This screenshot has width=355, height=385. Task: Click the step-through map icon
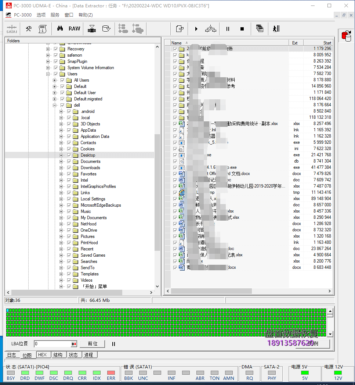[x=211, y=29]
